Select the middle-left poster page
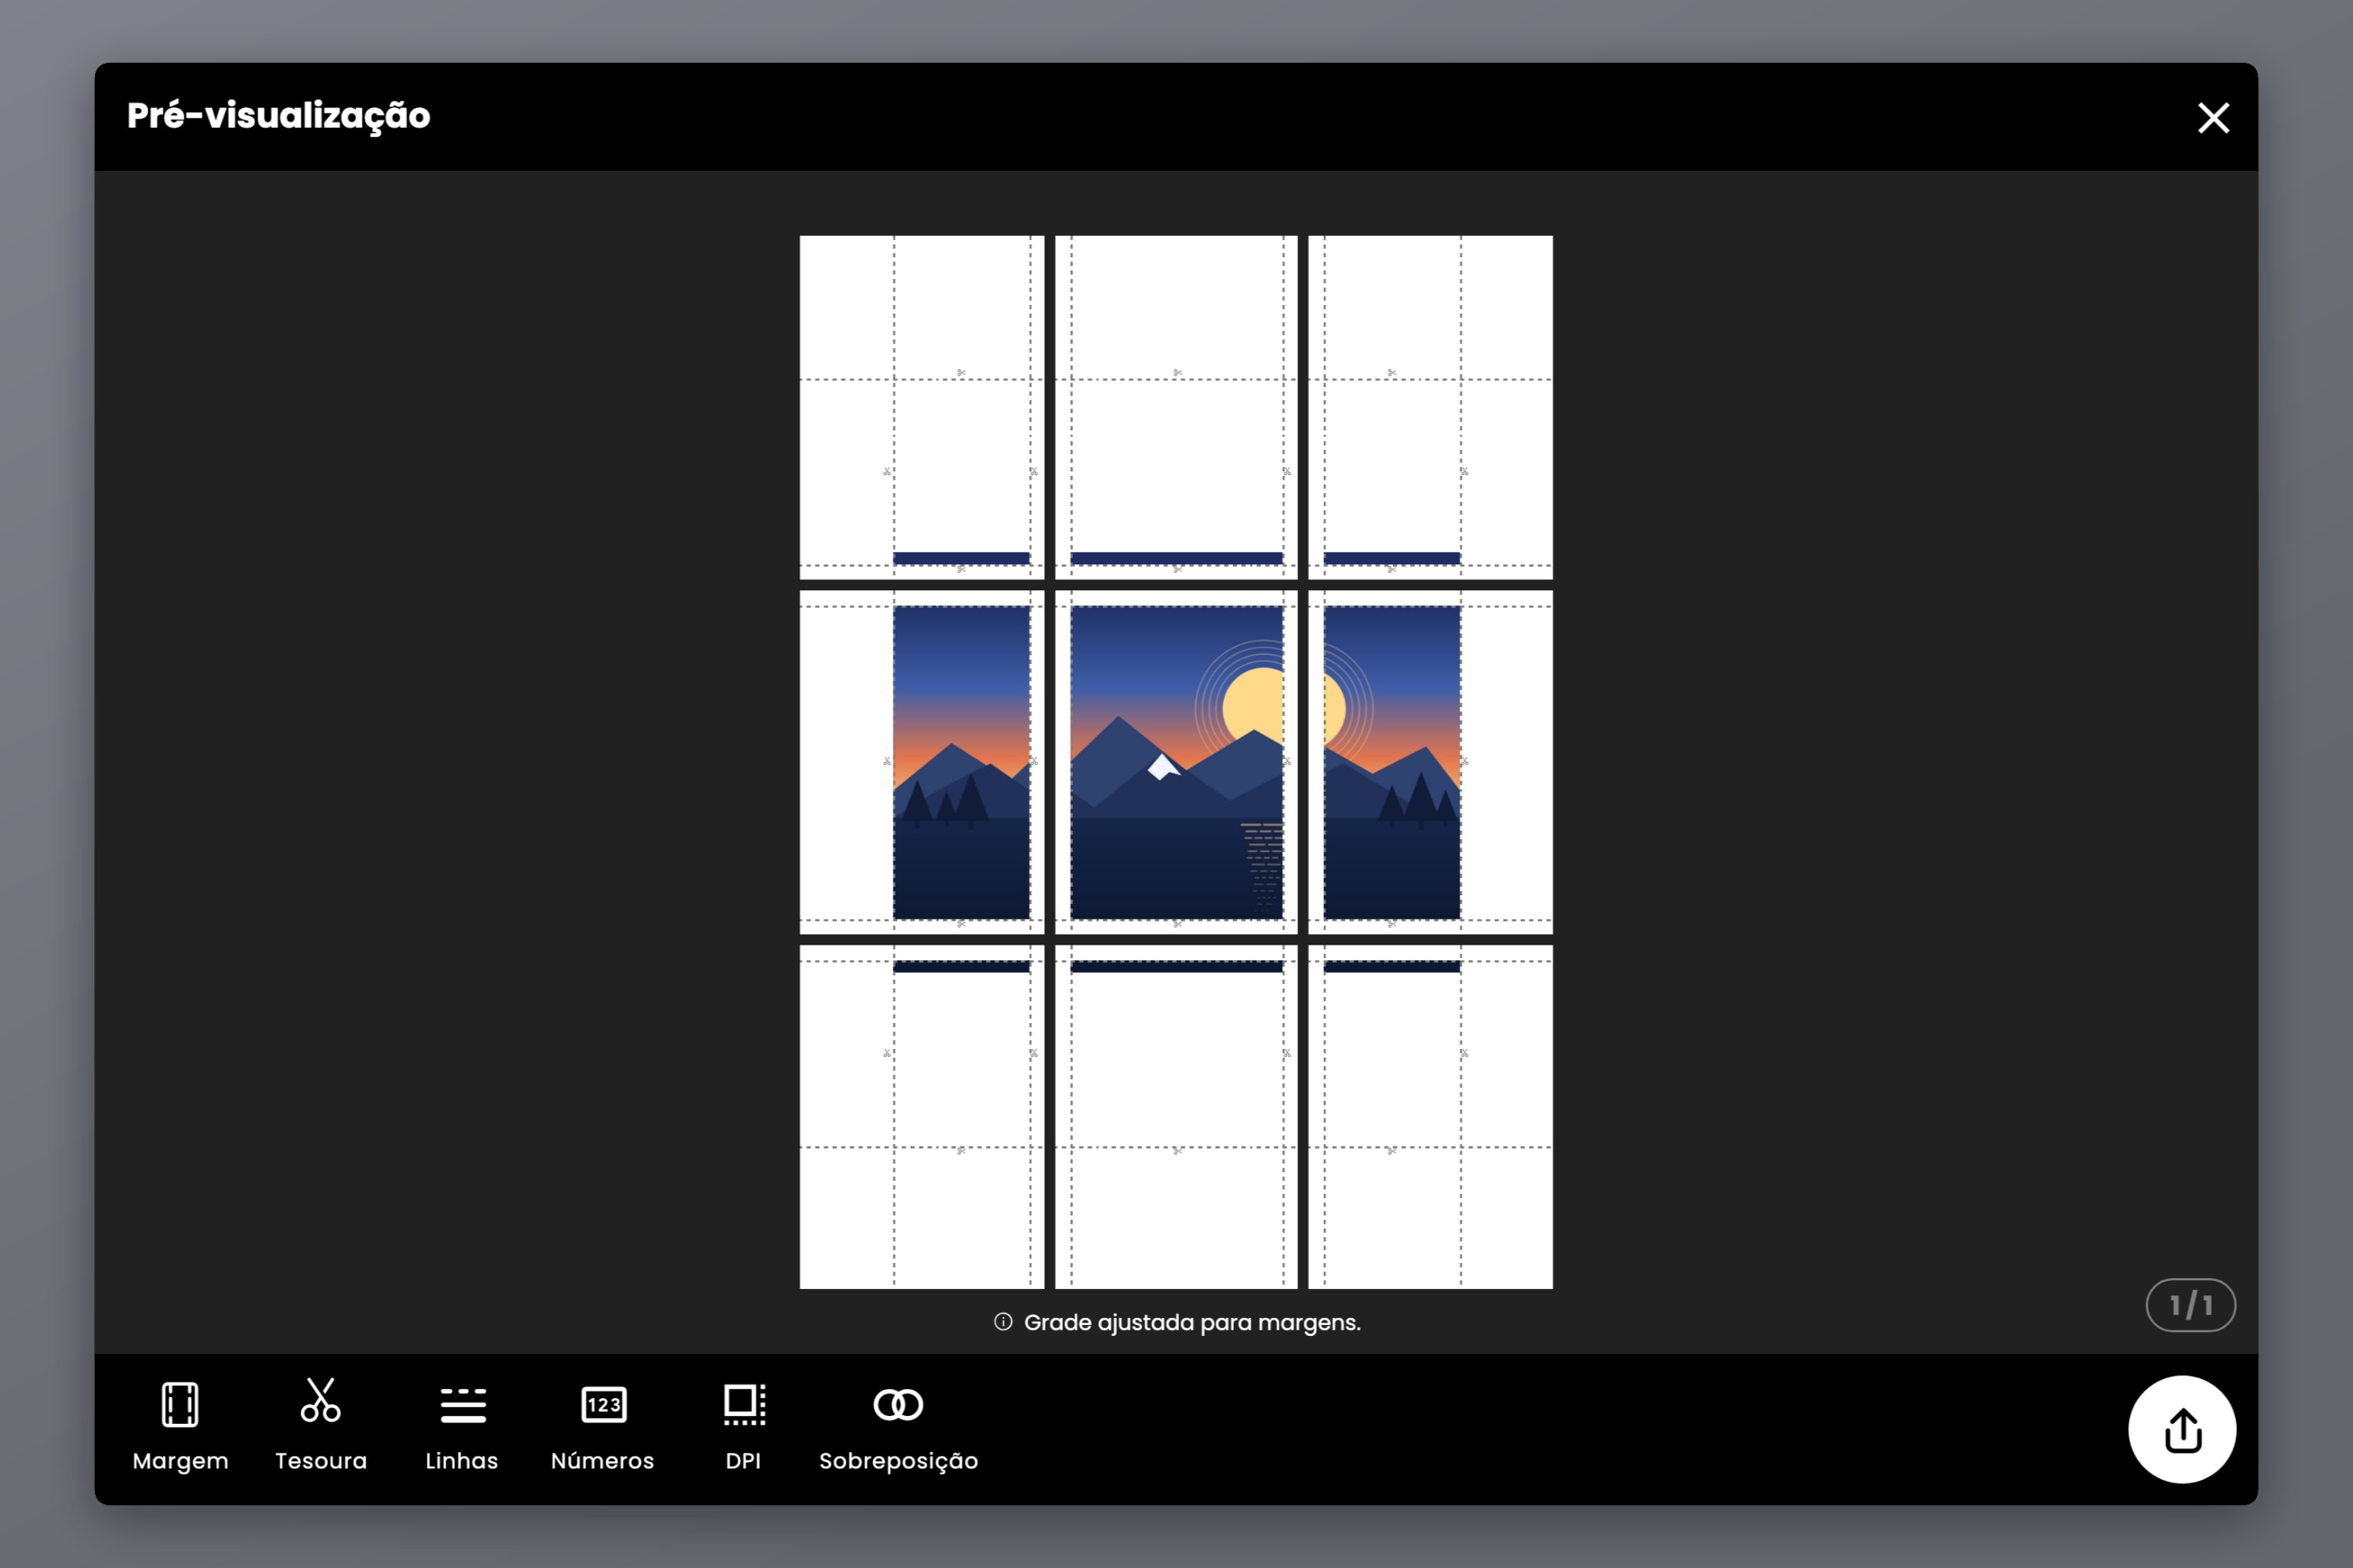2353x1568 pixels. (x=922, y=762)
